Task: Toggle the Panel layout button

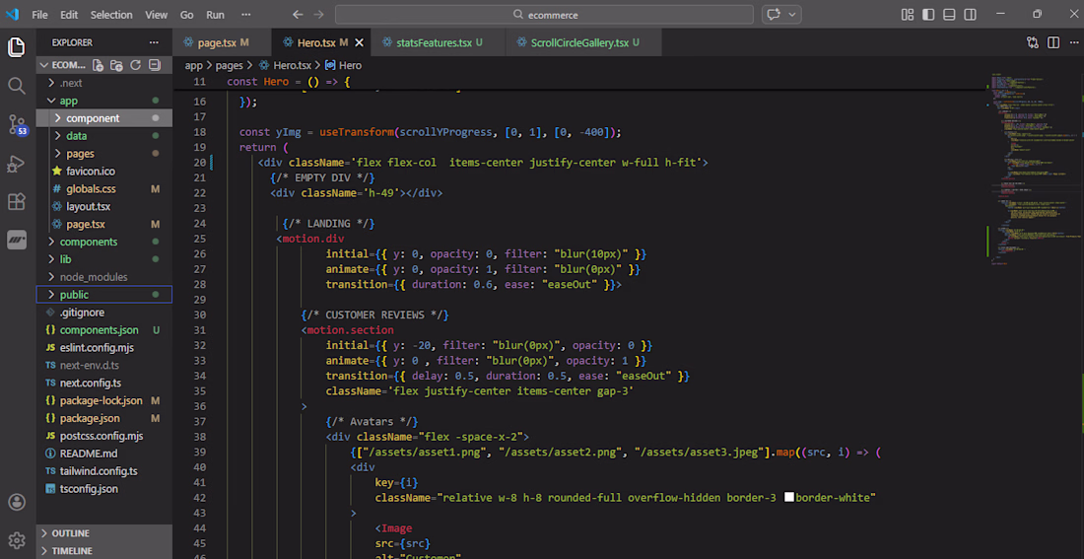Action: point(948,15)
